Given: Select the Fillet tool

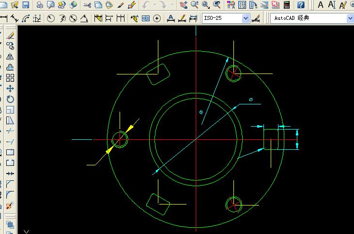Looking at the screenshot, I should tap(10, 195).
